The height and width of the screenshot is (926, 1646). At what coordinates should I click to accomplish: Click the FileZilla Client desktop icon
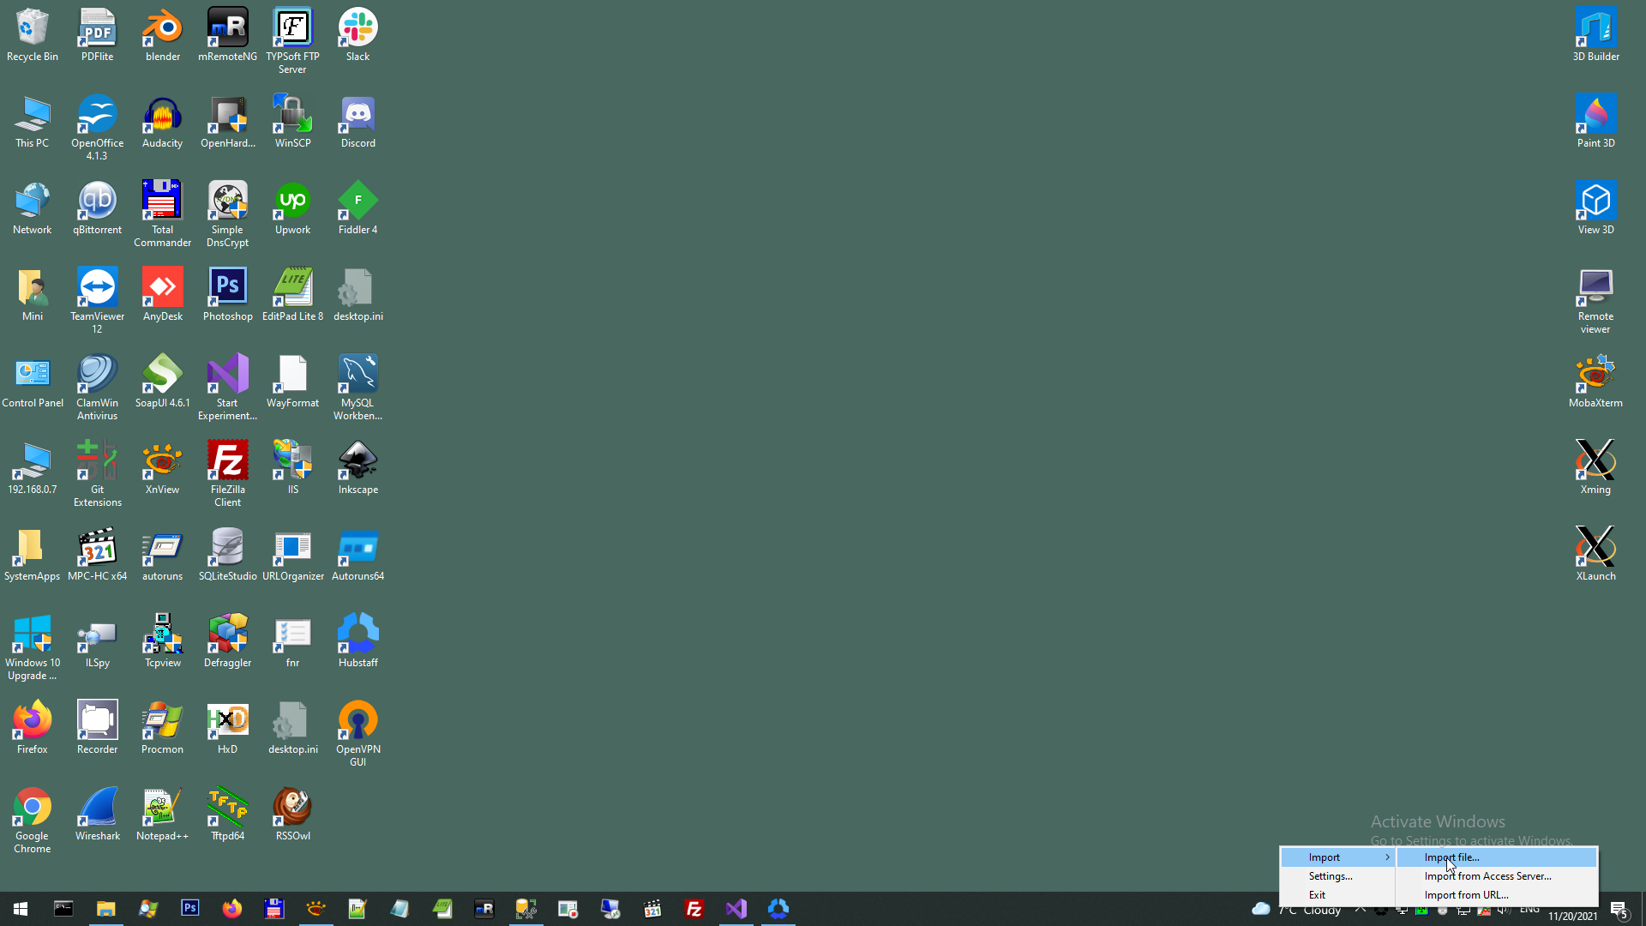coord(227,462)
